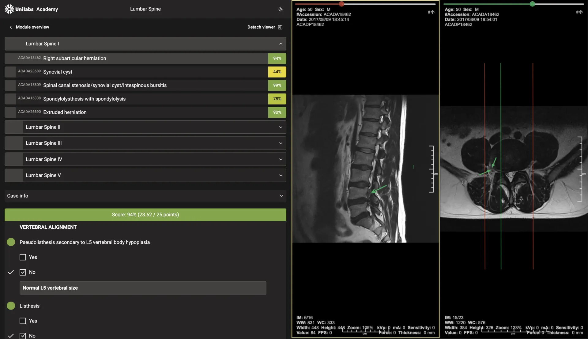The image size is (588, 339).
Task: Click the orientation marker icon in axial viewer
Action: coord(579,12)
